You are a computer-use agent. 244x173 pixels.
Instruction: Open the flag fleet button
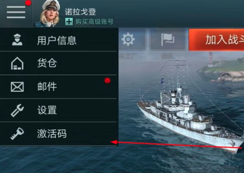[168, 40]
